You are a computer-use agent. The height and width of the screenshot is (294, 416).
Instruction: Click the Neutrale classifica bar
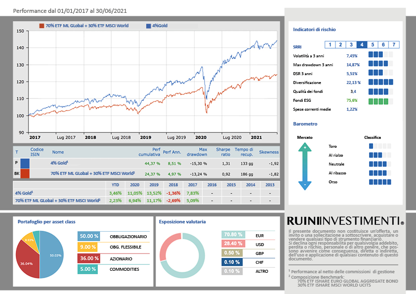click(x=380, y=164)
